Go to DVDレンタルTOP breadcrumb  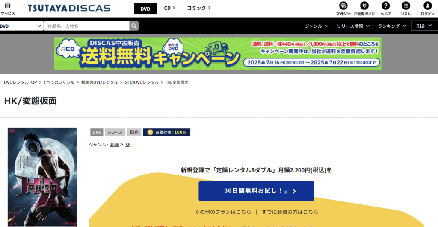pos(21,82)
